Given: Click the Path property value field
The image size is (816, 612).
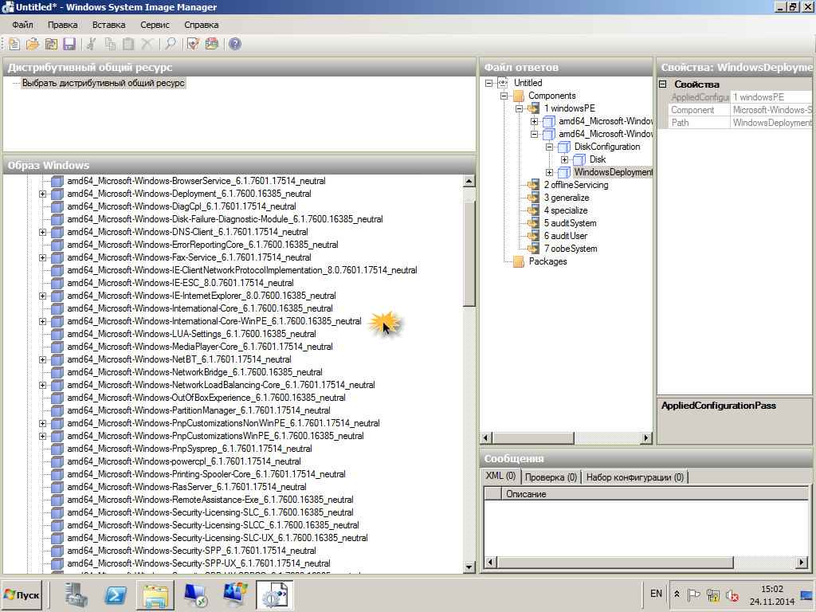Looking at the screenshot, I should [x=771, y=122].
